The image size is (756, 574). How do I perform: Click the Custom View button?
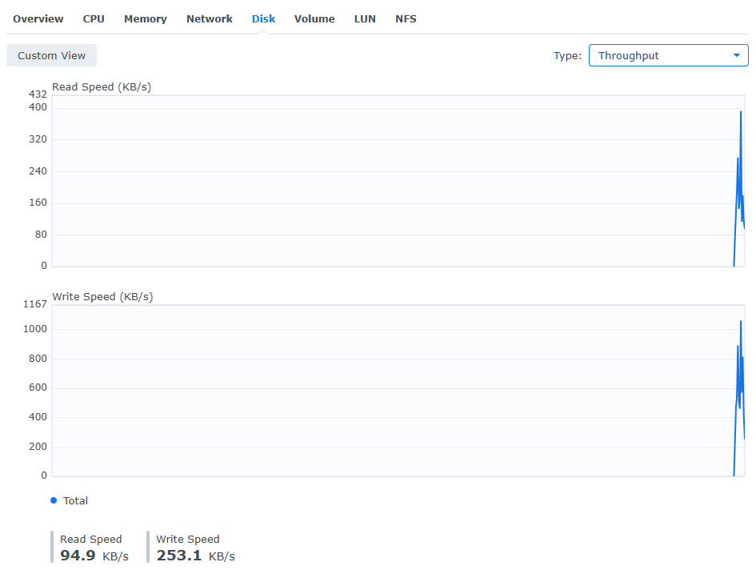(51, 55)
